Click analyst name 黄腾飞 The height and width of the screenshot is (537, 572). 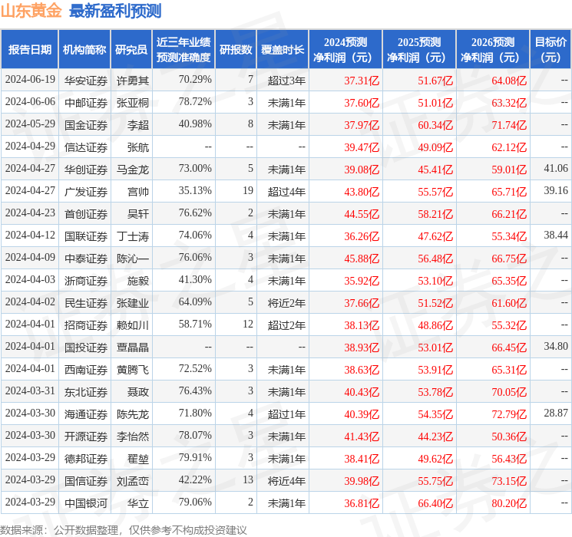pos(132,370)
